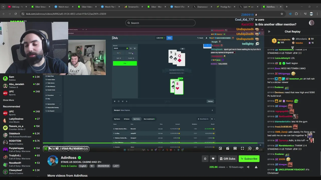Click the green Play button in Stake
321x180 pixels.
click(125, 63)
